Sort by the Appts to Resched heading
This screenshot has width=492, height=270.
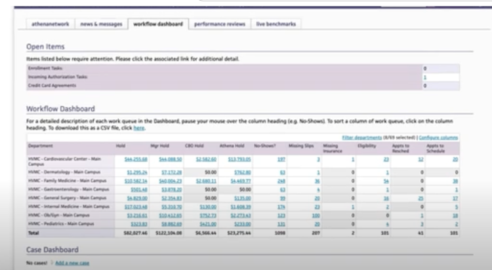click(x=401, y=148)
